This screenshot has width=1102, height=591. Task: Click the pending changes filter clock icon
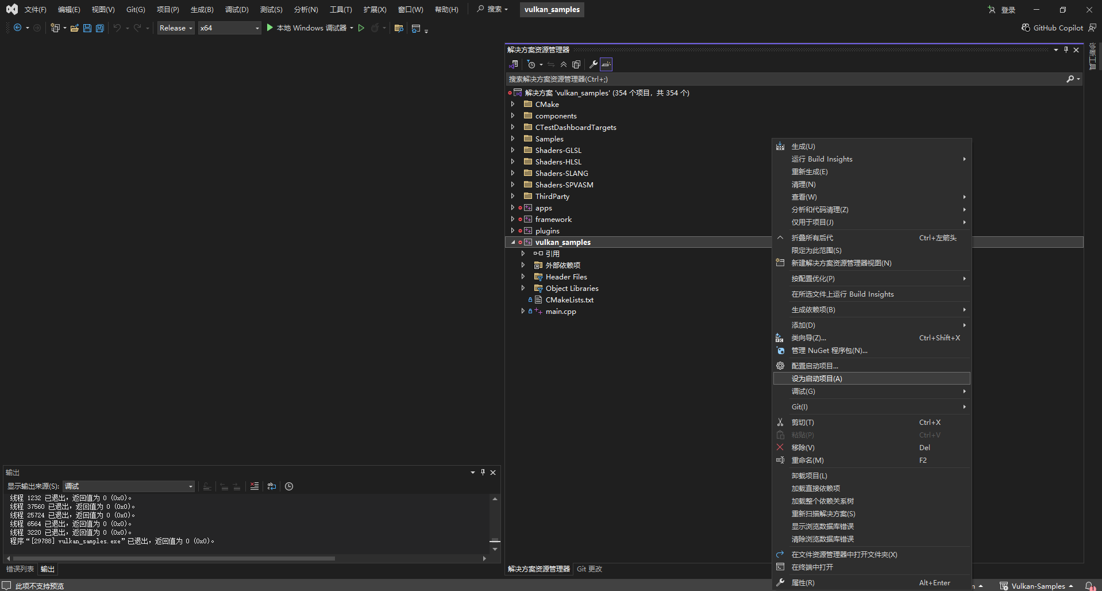pos(531,64)
